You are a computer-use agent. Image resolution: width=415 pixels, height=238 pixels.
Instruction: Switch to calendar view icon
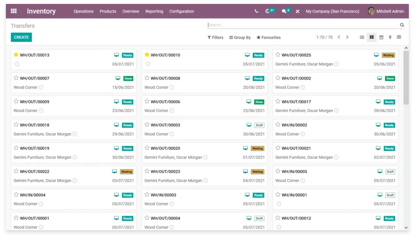pos(381,37)
